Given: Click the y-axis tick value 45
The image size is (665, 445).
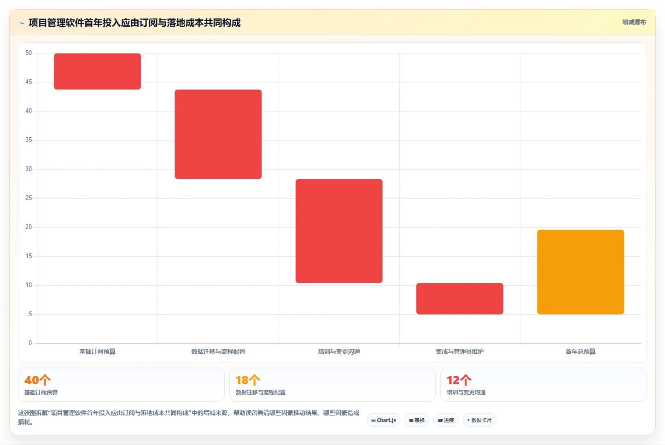Looking at the screenshot, I should (x=29, y=82).
